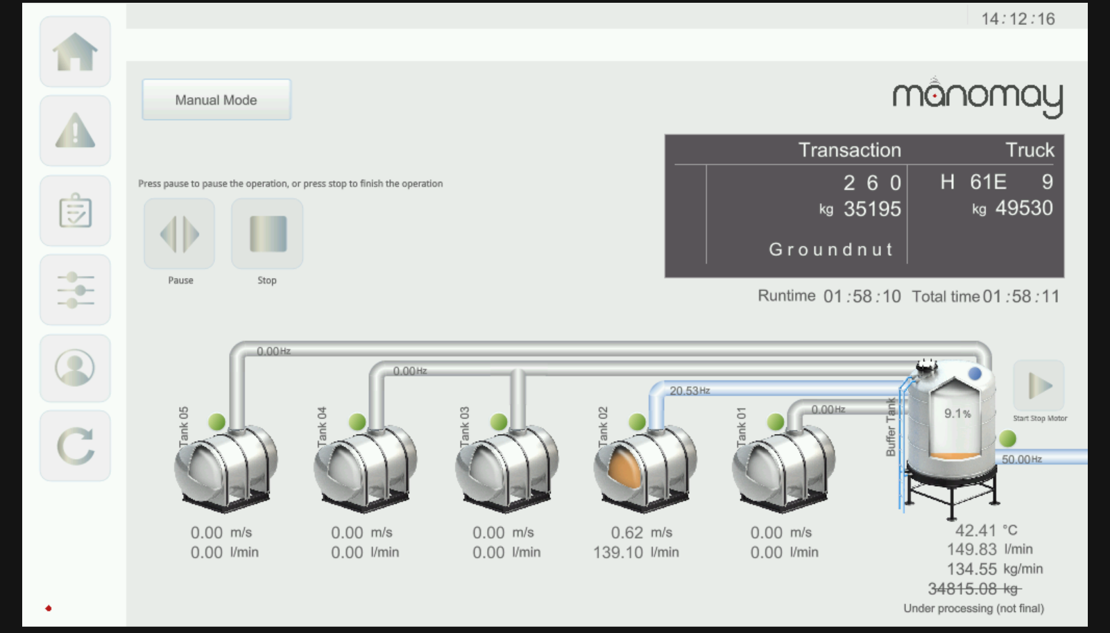Click the Groundnut product name in Transaction panel
Viewport: 1110px width, 633px height.
pos(831,250)
